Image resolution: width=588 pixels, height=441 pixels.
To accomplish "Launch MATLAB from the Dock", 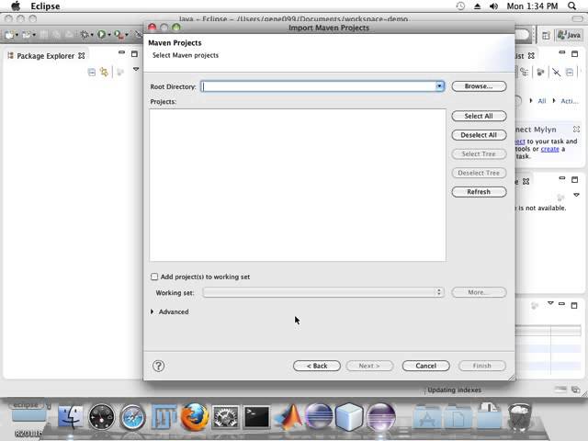I will [x=288, y=417].
